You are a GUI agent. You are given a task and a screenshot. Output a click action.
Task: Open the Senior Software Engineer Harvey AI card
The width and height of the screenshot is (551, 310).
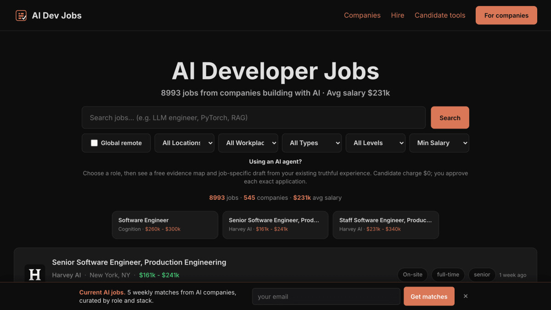[275, 225]
